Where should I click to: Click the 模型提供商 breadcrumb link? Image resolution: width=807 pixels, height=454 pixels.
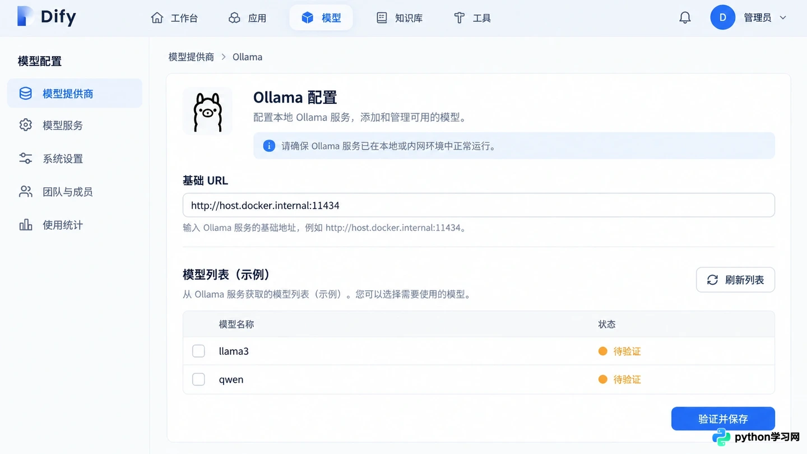pos(191,57)
